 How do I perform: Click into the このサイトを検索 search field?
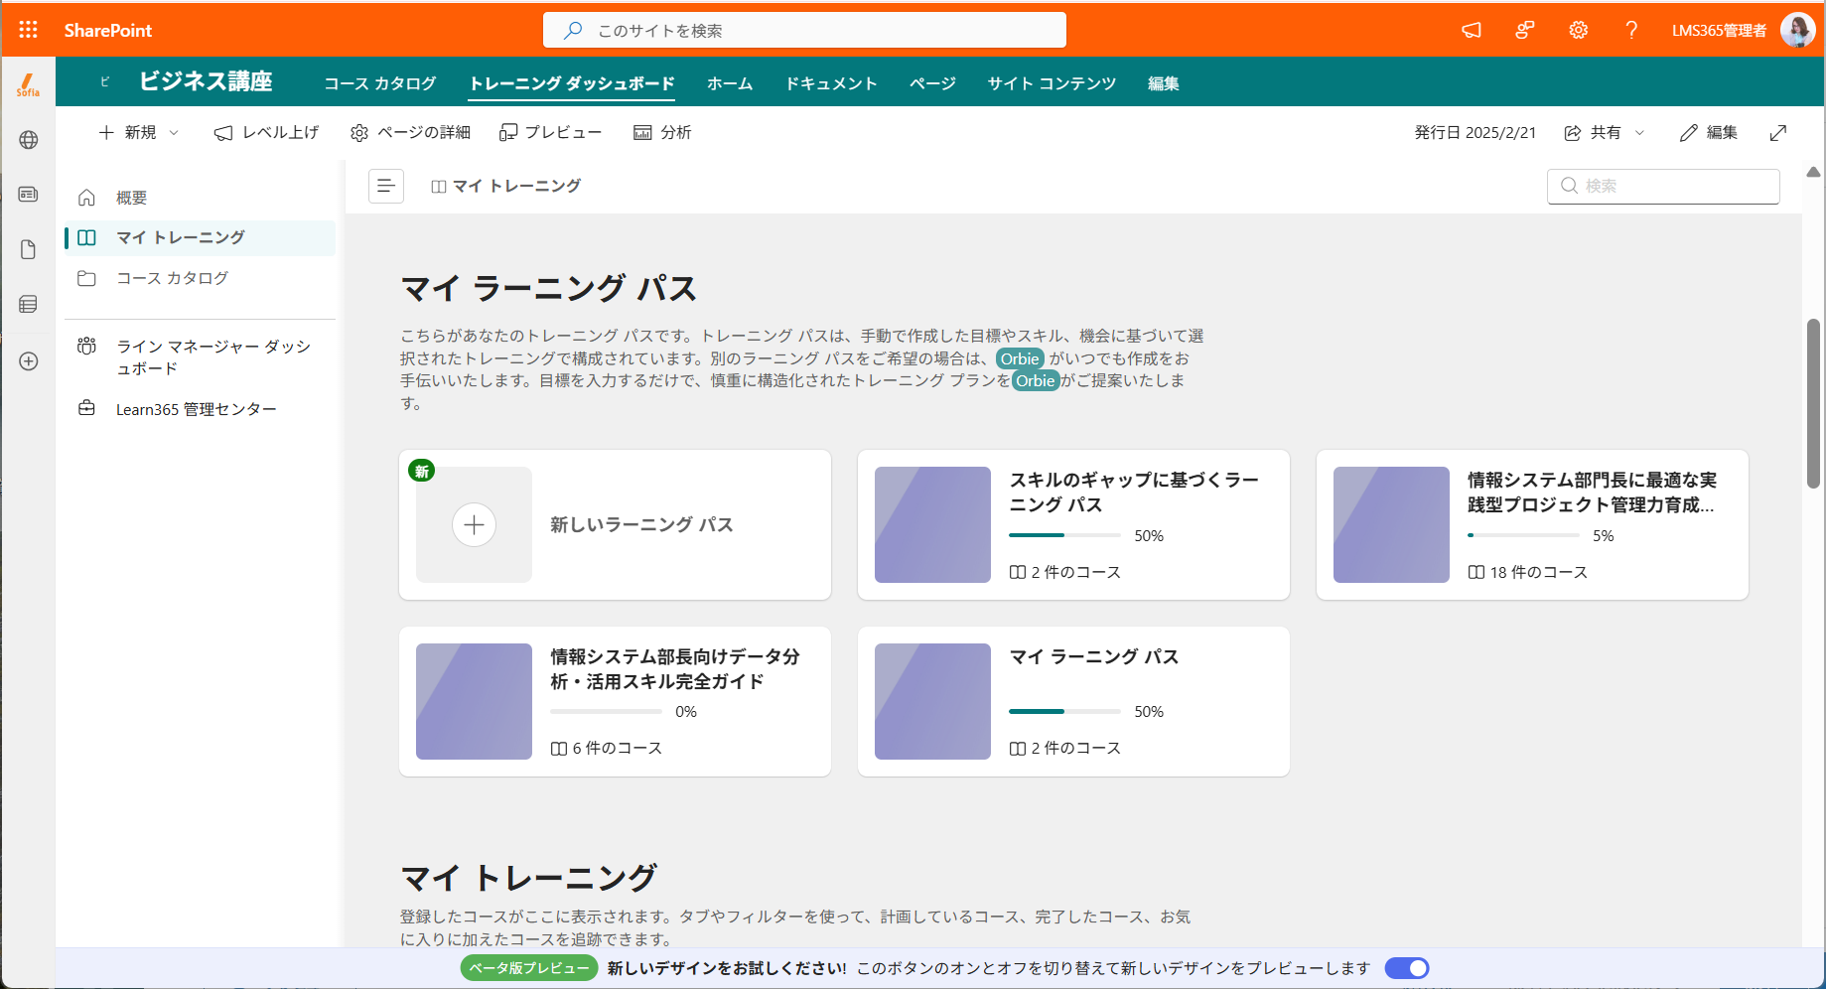[x=804, y=30]
